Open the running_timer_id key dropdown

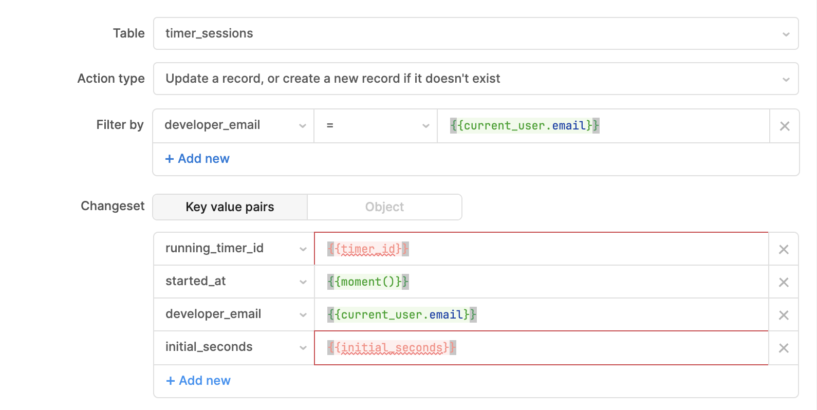coord(234,249)
